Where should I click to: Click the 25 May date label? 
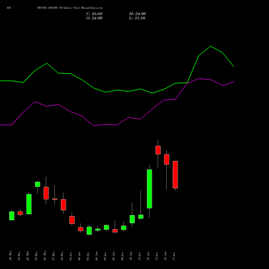pyautogui.click(x=36, y=256)
